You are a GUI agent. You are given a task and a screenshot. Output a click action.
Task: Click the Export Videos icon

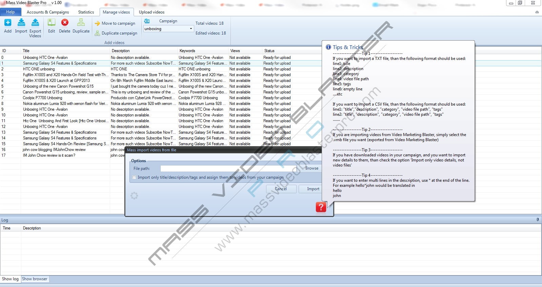point(35,23)
